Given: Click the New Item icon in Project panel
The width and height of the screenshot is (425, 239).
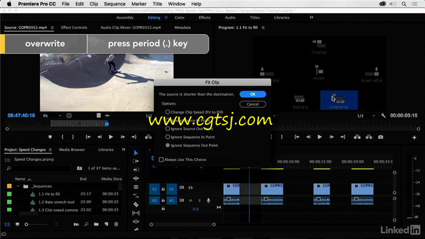Looking at the screenshot, I should (x=106, y=224).
